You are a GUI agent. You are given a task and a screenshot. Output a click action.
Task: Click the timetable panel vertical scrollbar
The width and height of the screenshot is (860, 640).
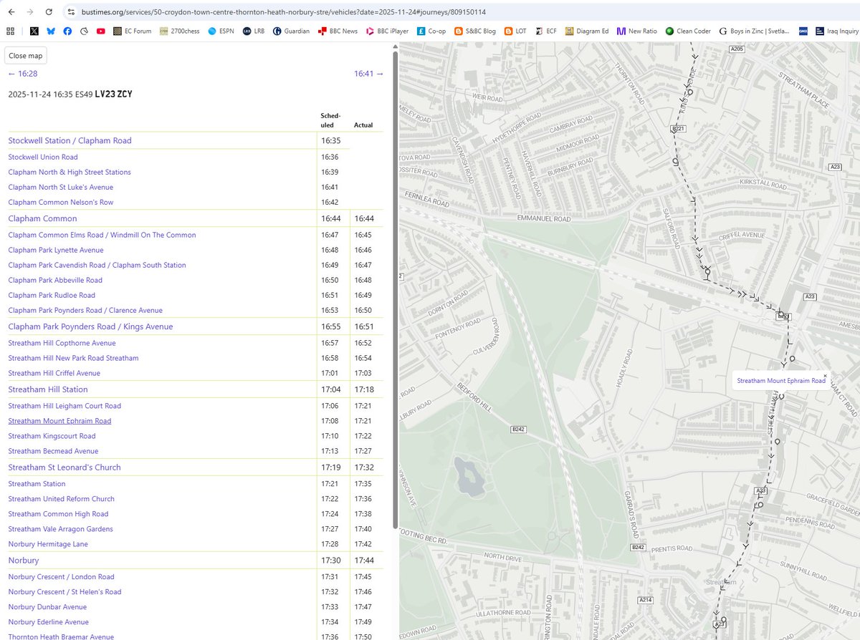click(x=395, y=290)
